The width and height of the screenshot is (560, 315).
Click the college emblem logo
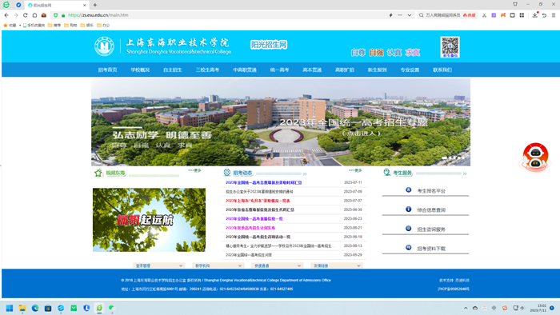[104, 46]
